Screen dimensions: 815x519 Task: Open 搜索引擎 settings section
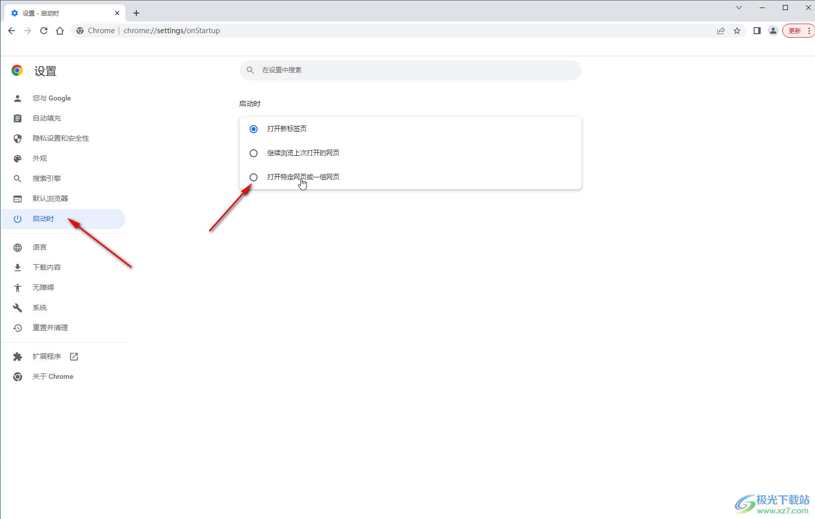[x=63, y=179]
